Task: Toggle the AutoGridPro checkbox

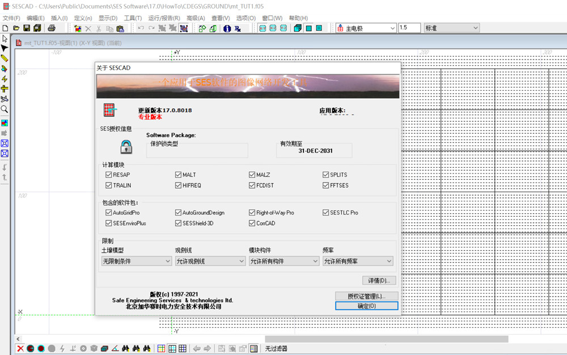Action: [x=108, y=213]
